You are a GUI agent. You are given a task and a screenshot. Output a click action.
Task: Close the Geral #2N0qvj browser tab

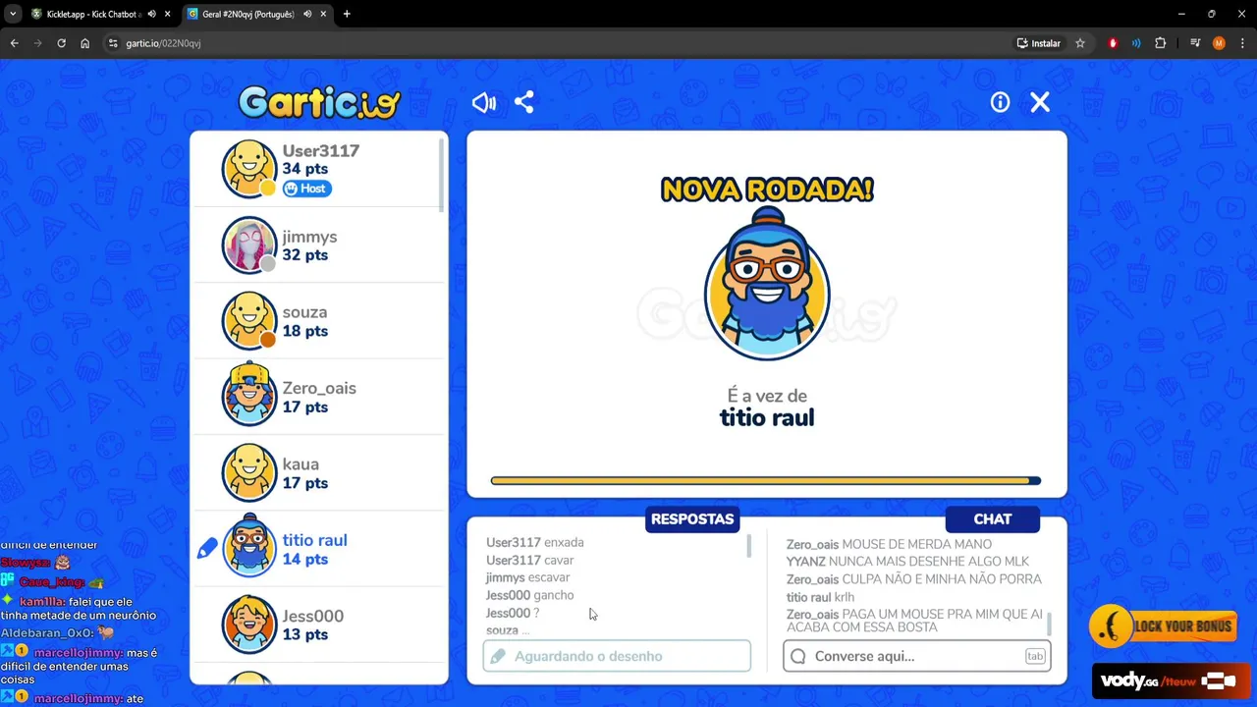pyautogui.click(x=323, y=14)
